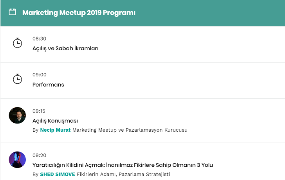This screenshot has height=180, width=285.
Task: Open the SHED SIMOVE speaker link
Action: click(58, 174)
